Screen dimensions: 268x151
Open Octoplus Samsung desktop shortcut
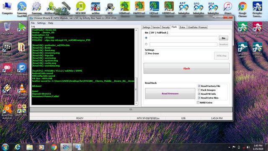pyautogui.click(x=257, y=9)
